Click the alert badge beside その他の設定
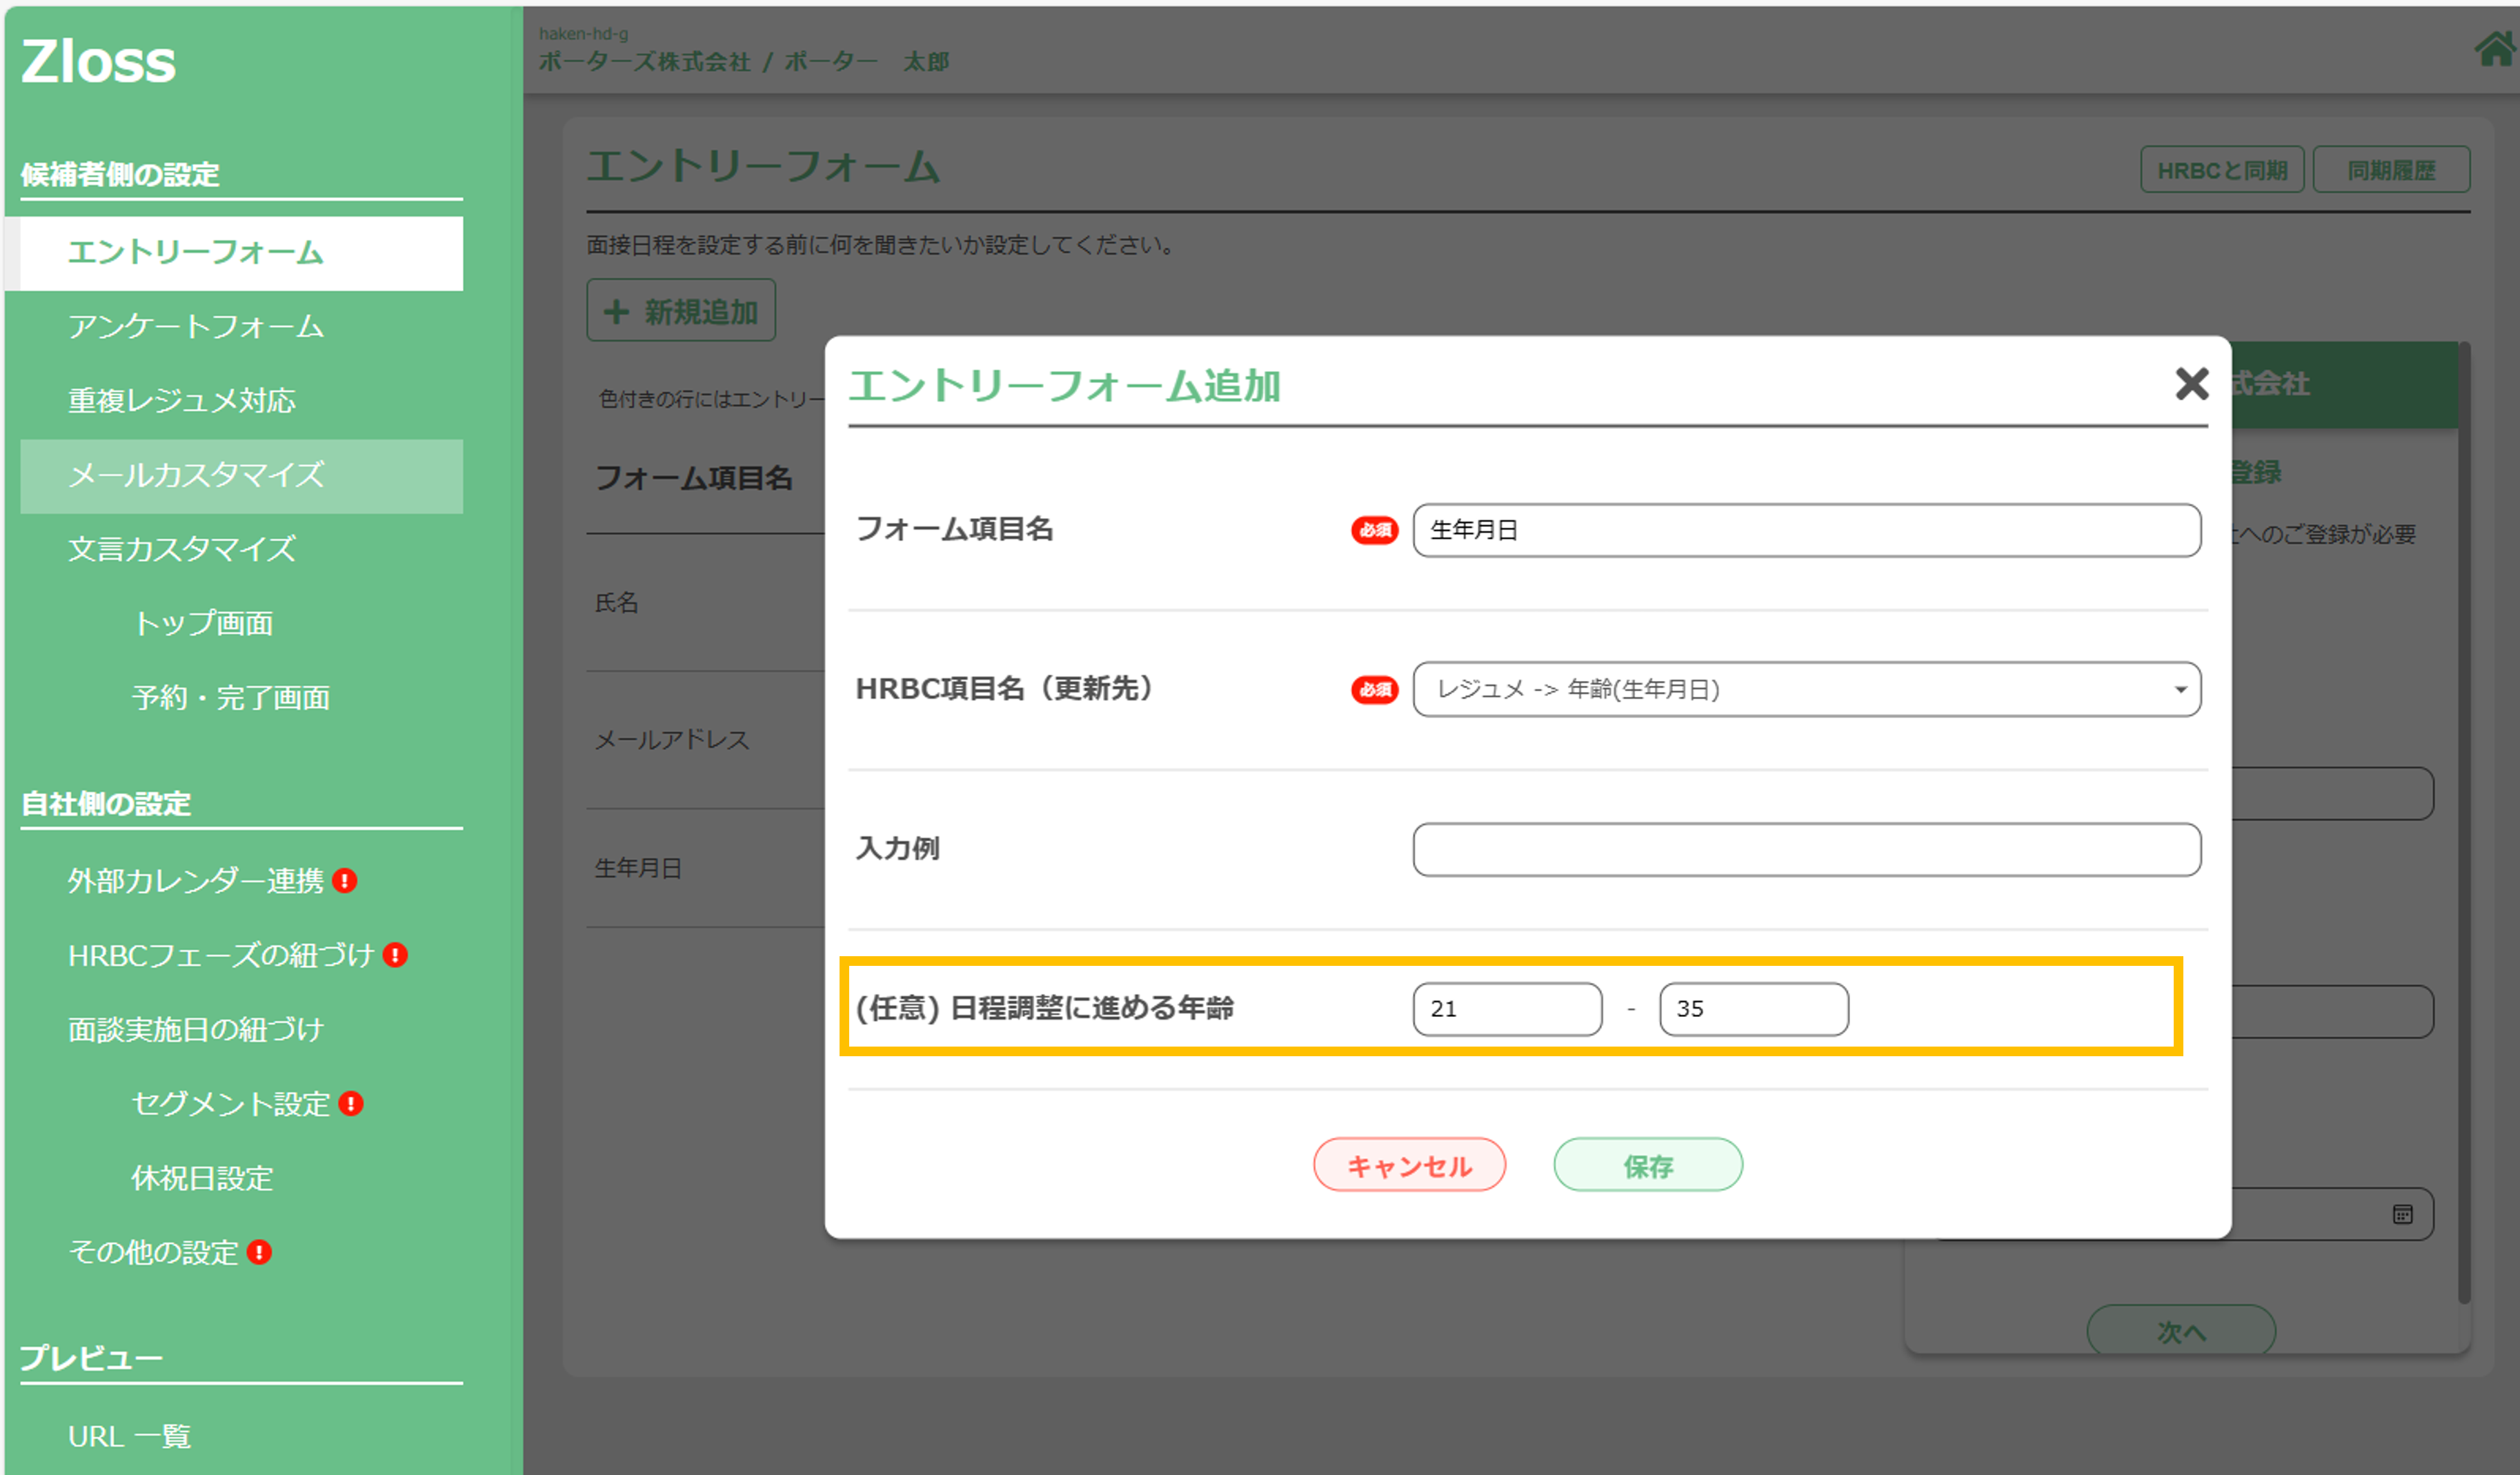 (258, 1252)
